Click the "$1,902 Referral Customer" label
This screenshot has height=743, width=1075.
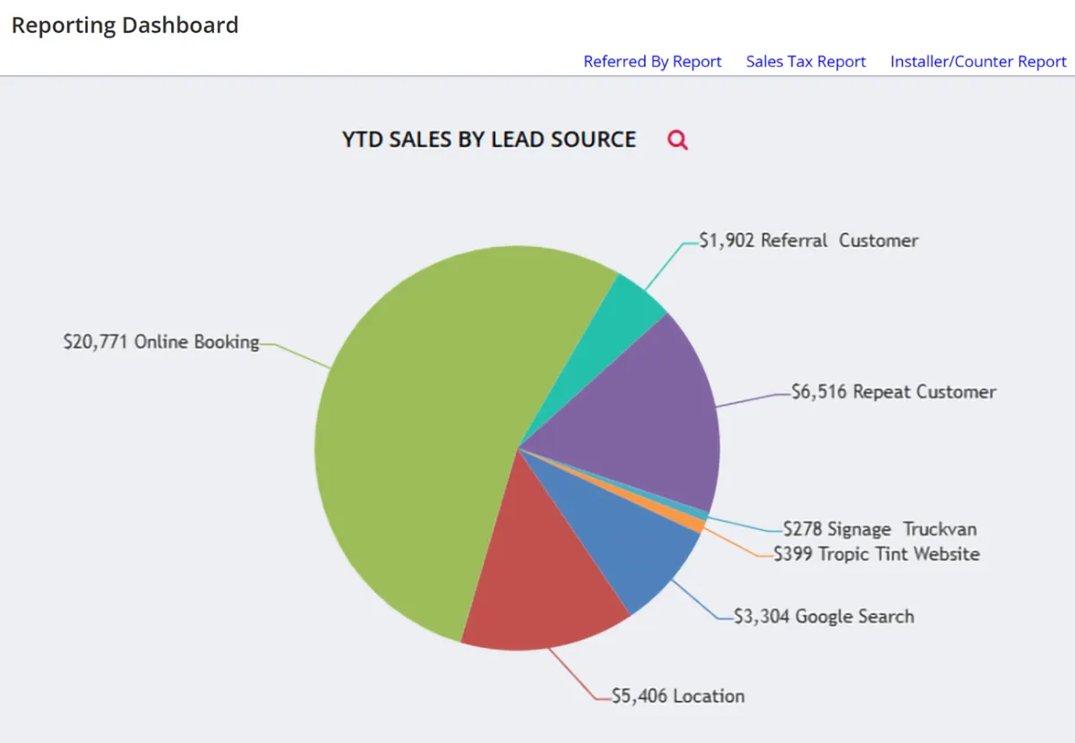(x=809, y=241)
